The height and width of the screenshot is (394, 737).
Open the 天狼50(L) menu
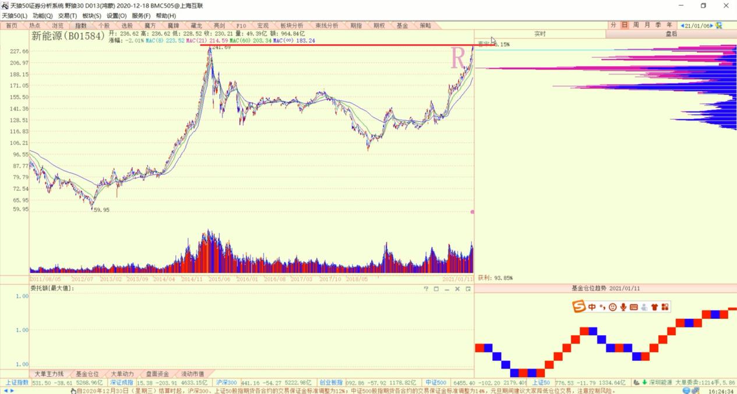pyautogui.click(x=15, y=16)
